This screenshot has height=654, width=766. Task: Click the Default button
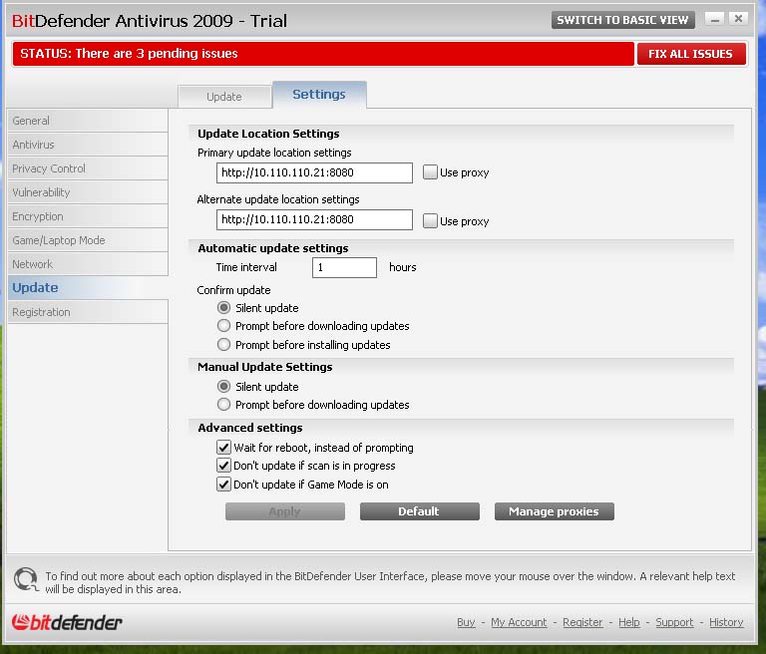tap(419, 511)
